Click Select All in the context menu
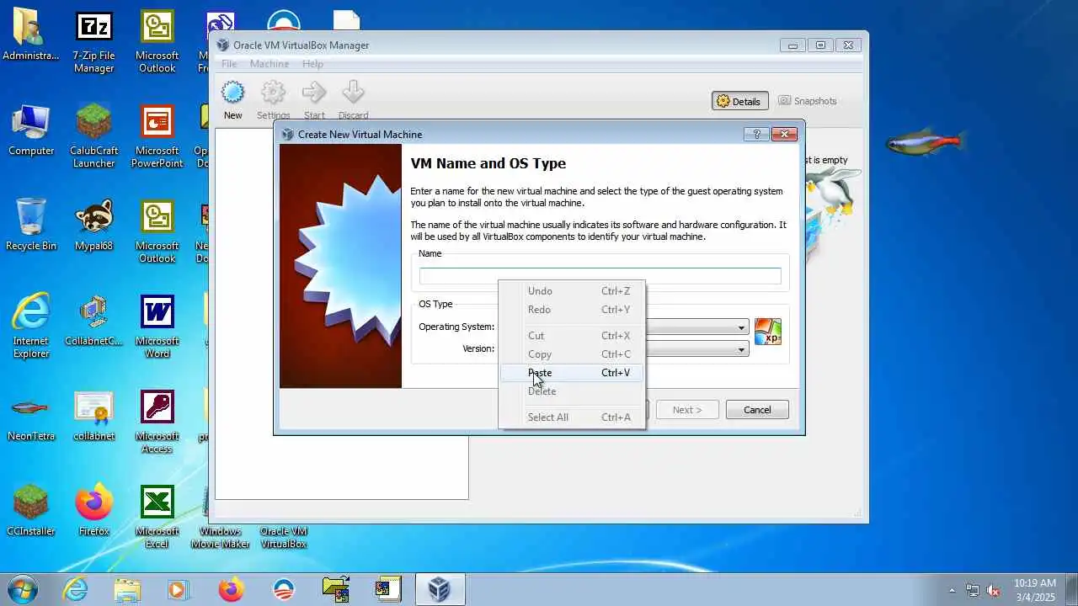This screenshot has width=1078, height=606. tap(572, 417)
